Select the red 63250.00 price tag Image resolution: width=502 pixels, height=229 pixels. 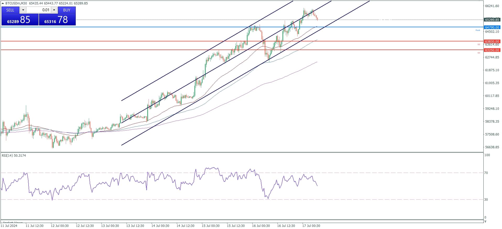point(492,50)
